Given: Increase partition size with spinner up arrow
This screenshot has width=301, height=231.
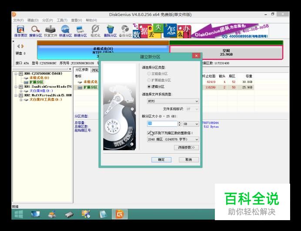Looking at the screenshot, I should (179, 122).
